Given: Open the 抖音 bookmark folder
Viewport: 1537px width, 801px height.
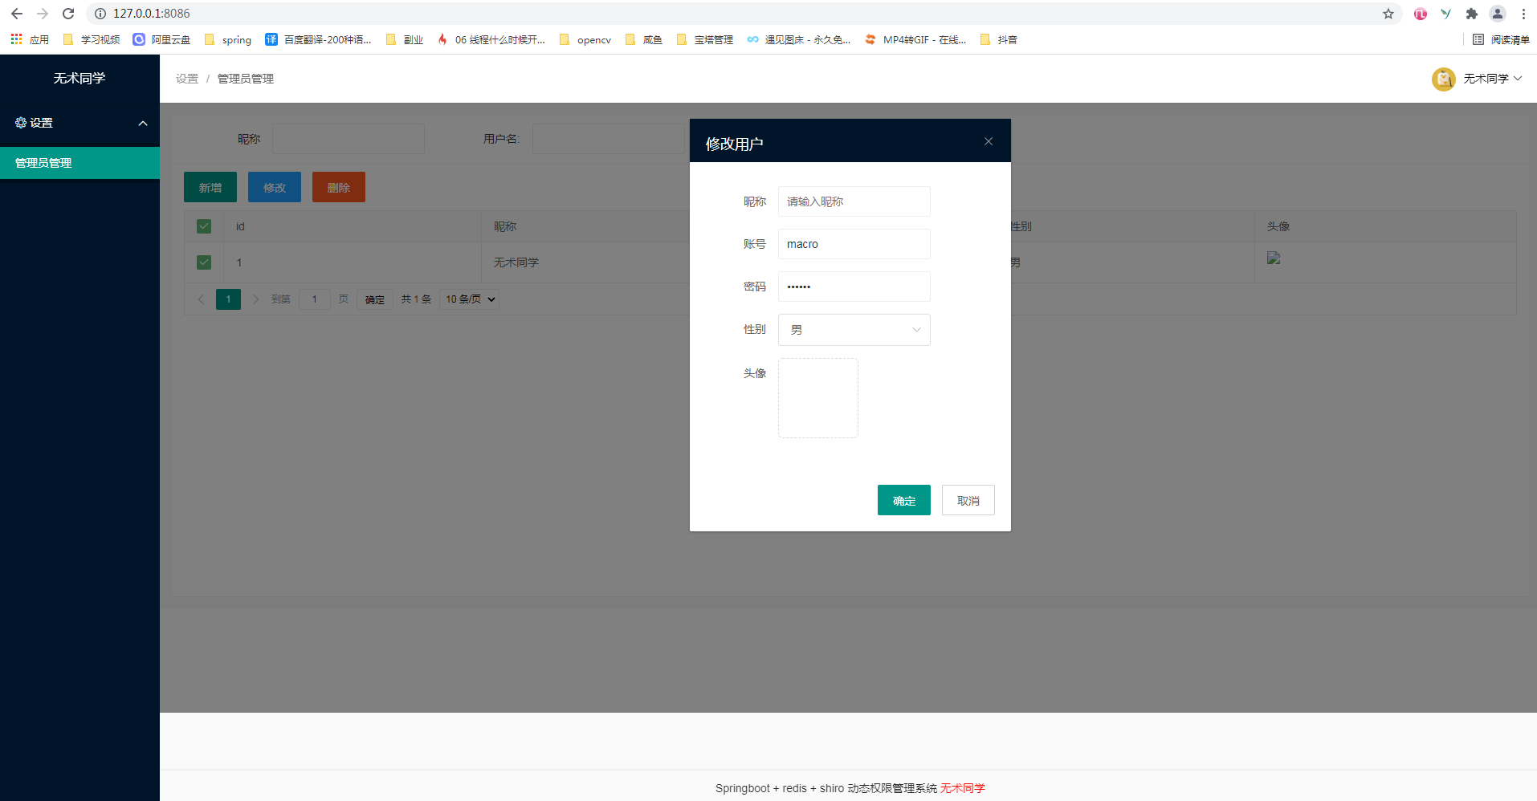Looking at the screenshot, I should point(998,39).
